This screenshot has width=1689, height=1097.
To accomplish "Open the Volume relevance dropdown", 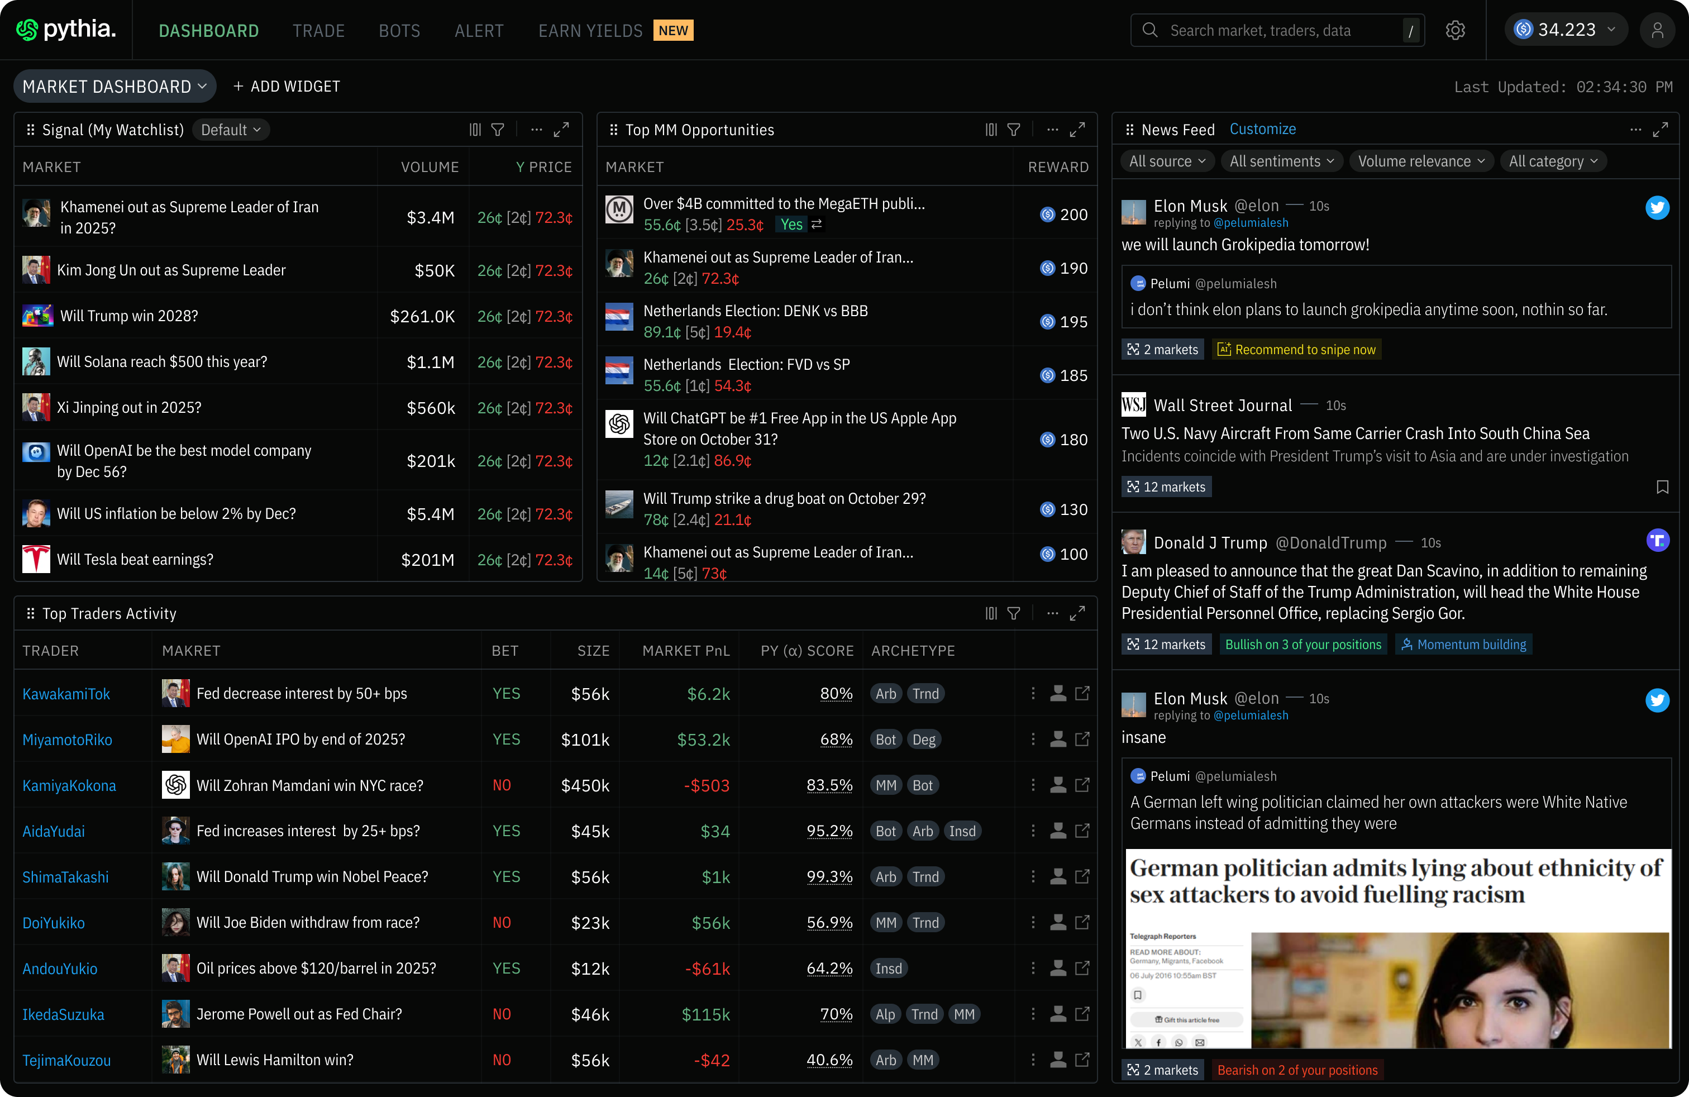I will pyautogui.click(x=1421, y=162).
